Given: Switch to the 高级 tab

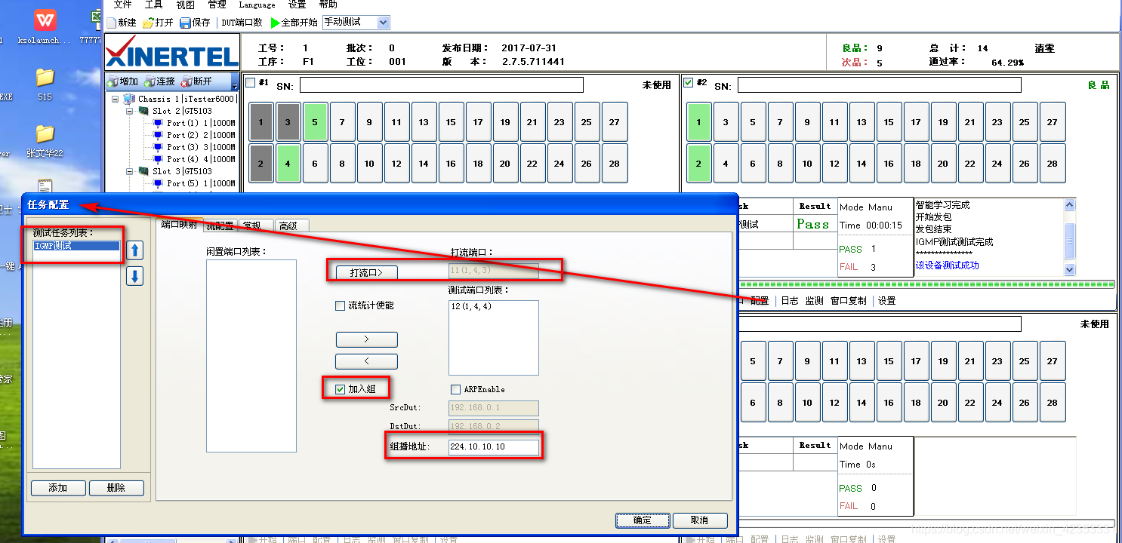Looking at the screenshot, I should 292,225.
